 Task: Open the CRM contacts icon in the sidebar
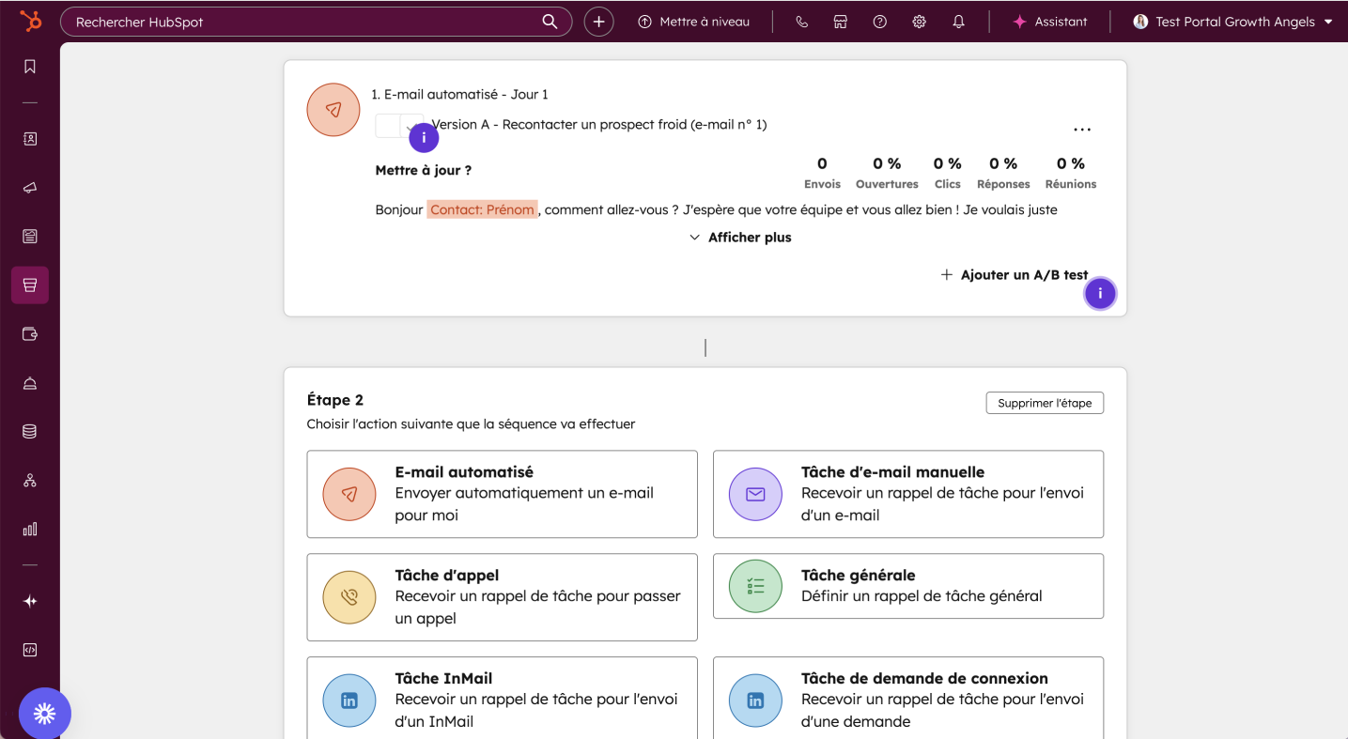tap(29, 138)
